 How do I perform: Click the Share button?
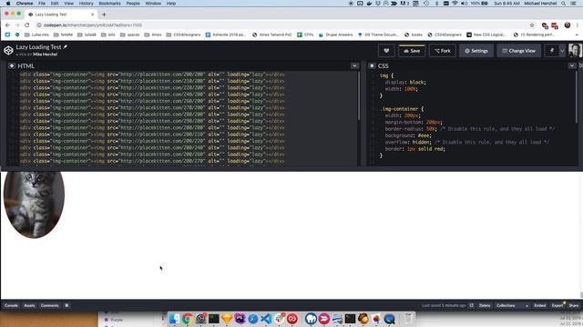point(574,305)
